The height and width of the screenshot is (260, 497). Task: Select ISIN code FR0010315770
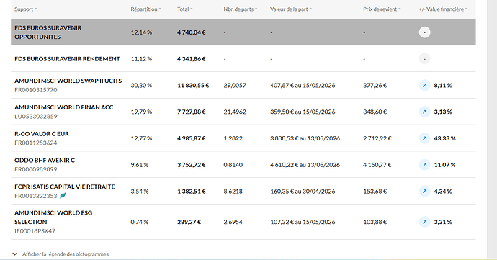(x=36, y=90)
